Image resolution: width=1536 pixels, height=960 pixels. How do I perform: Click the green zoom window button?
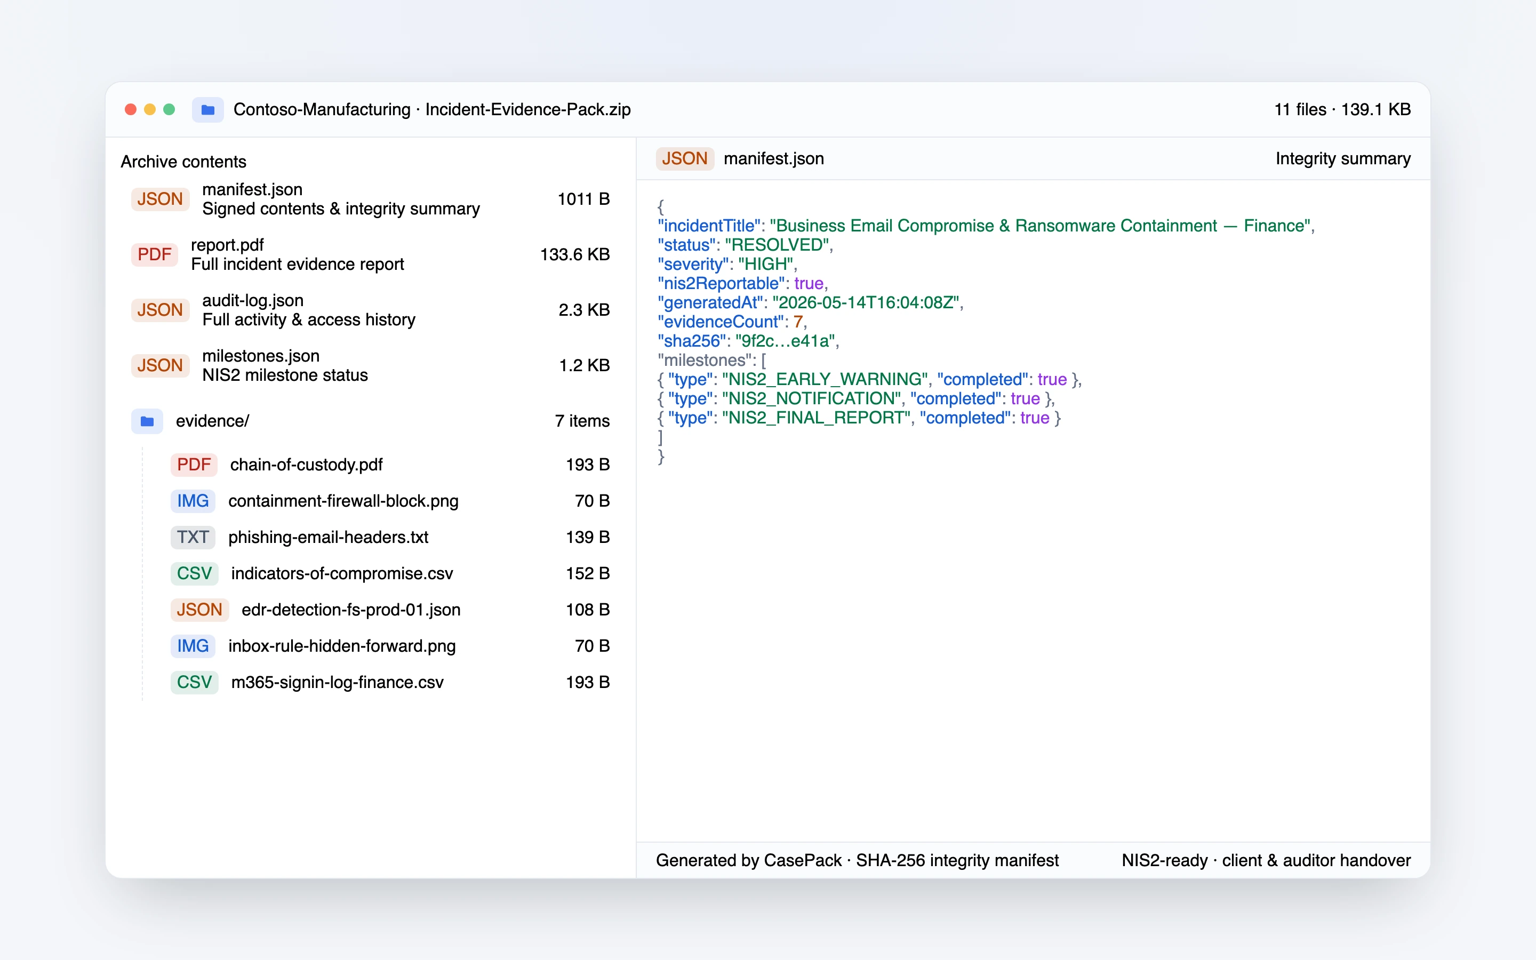pos(169,110)
